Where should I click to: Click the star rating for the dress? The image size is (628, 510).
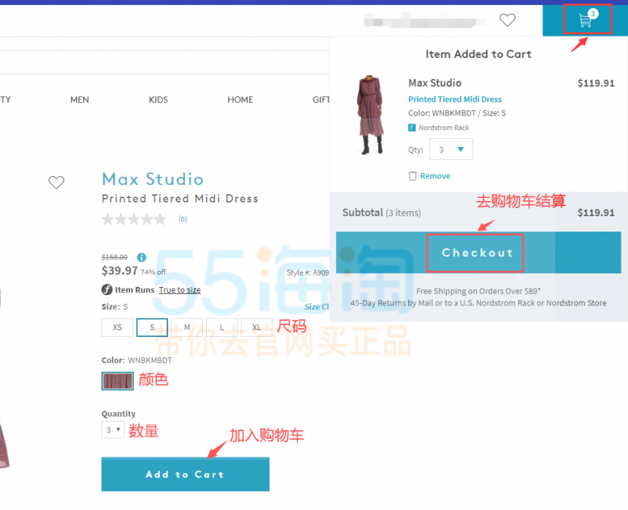tap(134, 219)
